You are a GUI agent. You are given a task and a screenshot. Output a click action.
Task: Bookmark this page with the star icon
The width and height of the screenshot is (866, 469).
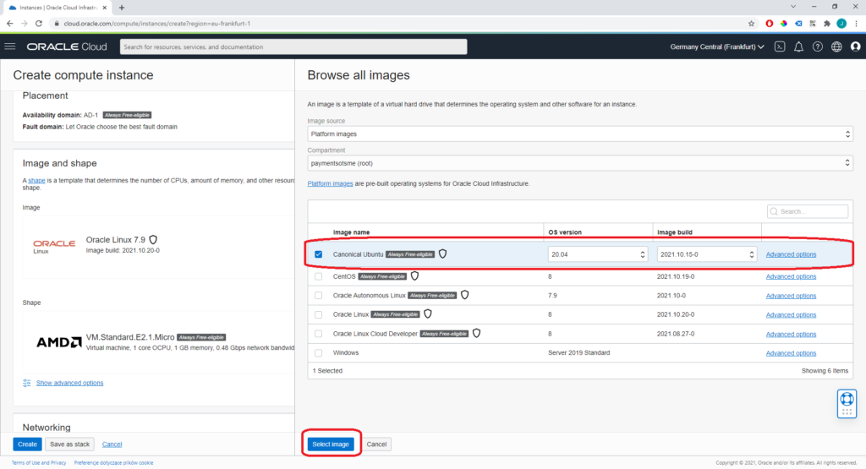pos(751,23)
